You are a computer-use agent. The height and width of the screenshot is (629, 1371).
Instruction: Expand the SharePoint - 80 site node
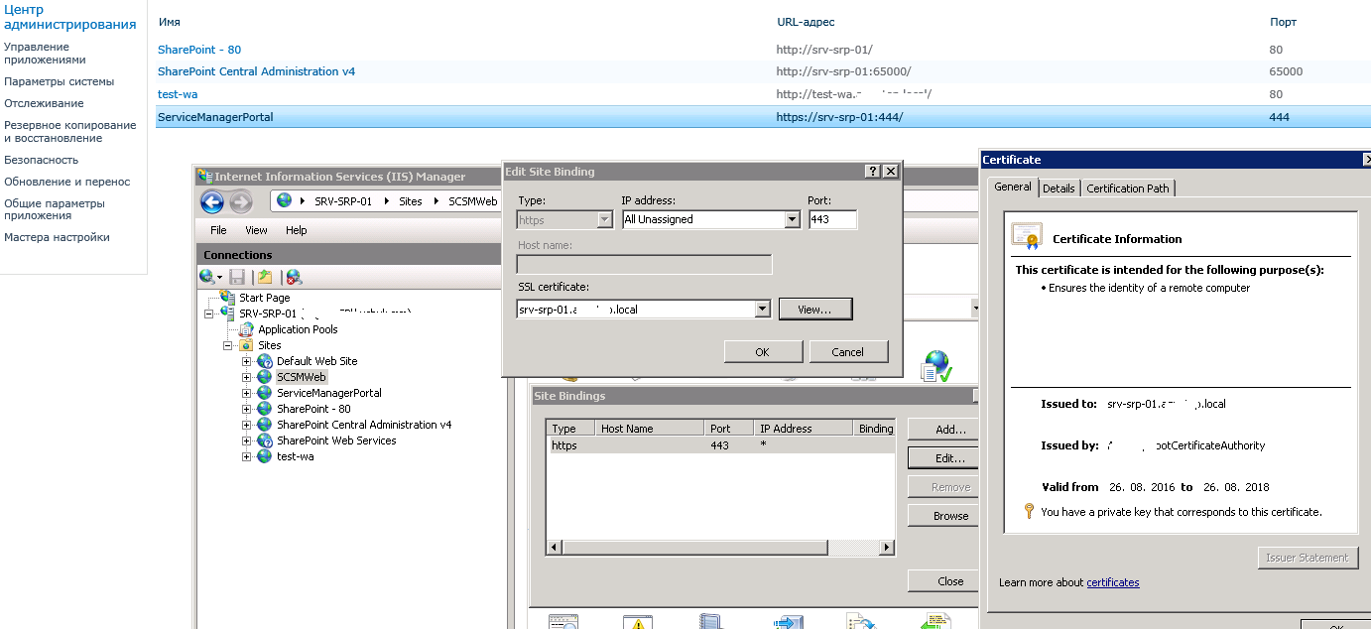(x=247, y=409)
